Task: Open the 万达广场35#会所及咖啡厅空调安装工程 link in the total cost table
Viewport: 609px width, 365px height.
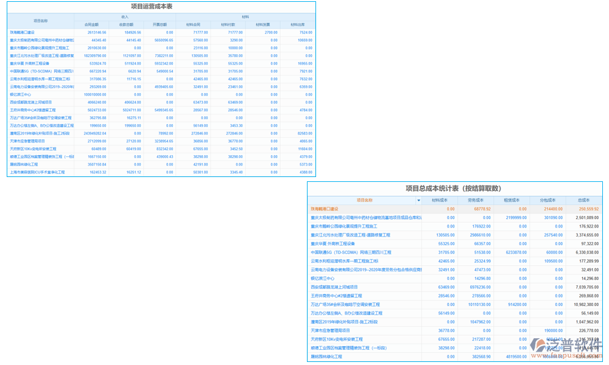Action: coord(345,305)
